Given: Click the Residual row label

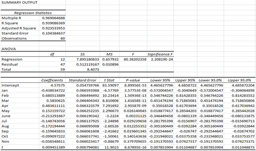Looking at the screenshot, I should (x=9, y=64).
